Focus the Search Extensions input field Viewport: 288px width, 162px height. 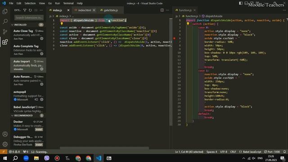coord(29,18)
